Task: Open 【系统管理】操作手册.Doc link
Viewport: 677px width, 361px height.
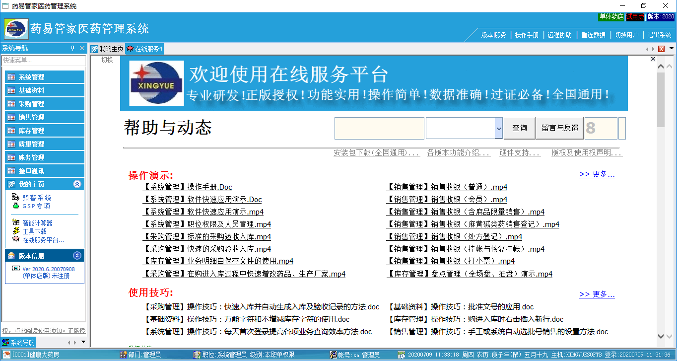Action: pyautogui.click(x=187, y=187)
